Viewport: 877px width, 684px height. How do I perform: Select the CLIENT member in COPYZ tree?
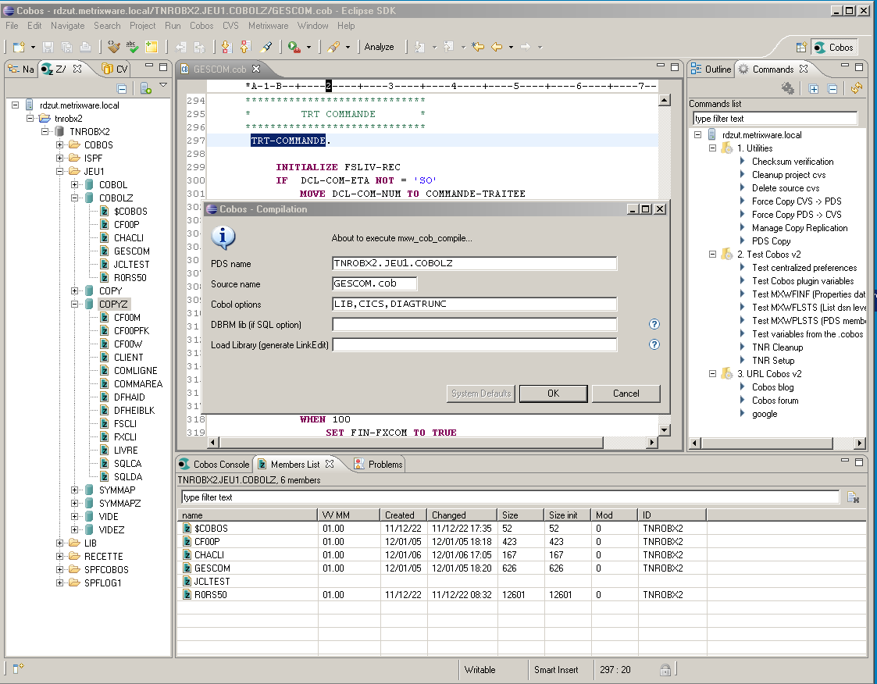(128, 358)
